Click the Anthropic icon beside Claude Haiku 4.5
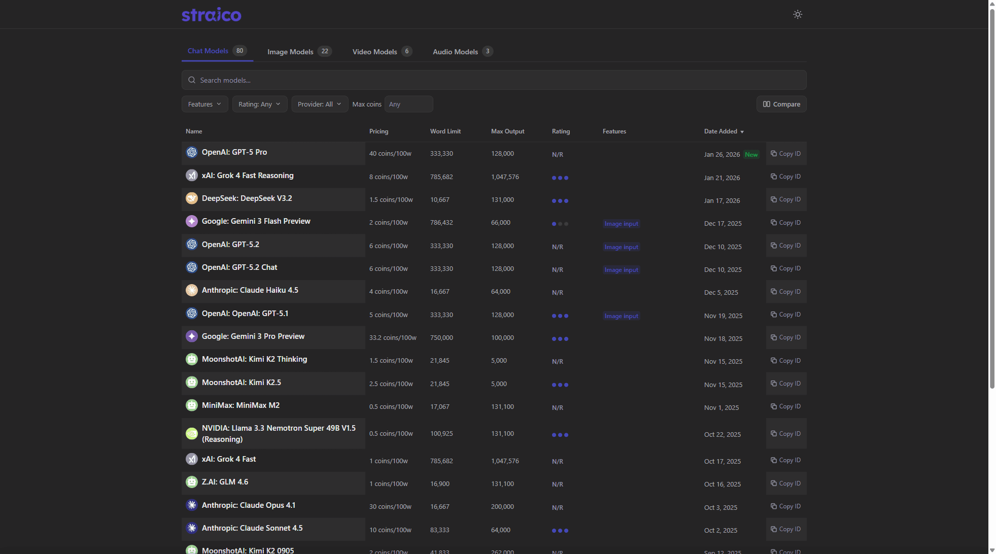 pyautogui.click(x=192, y=290)
